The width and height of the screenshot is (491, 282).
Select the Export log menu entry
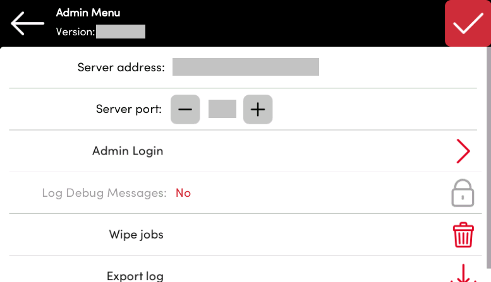tap(135, 276)
